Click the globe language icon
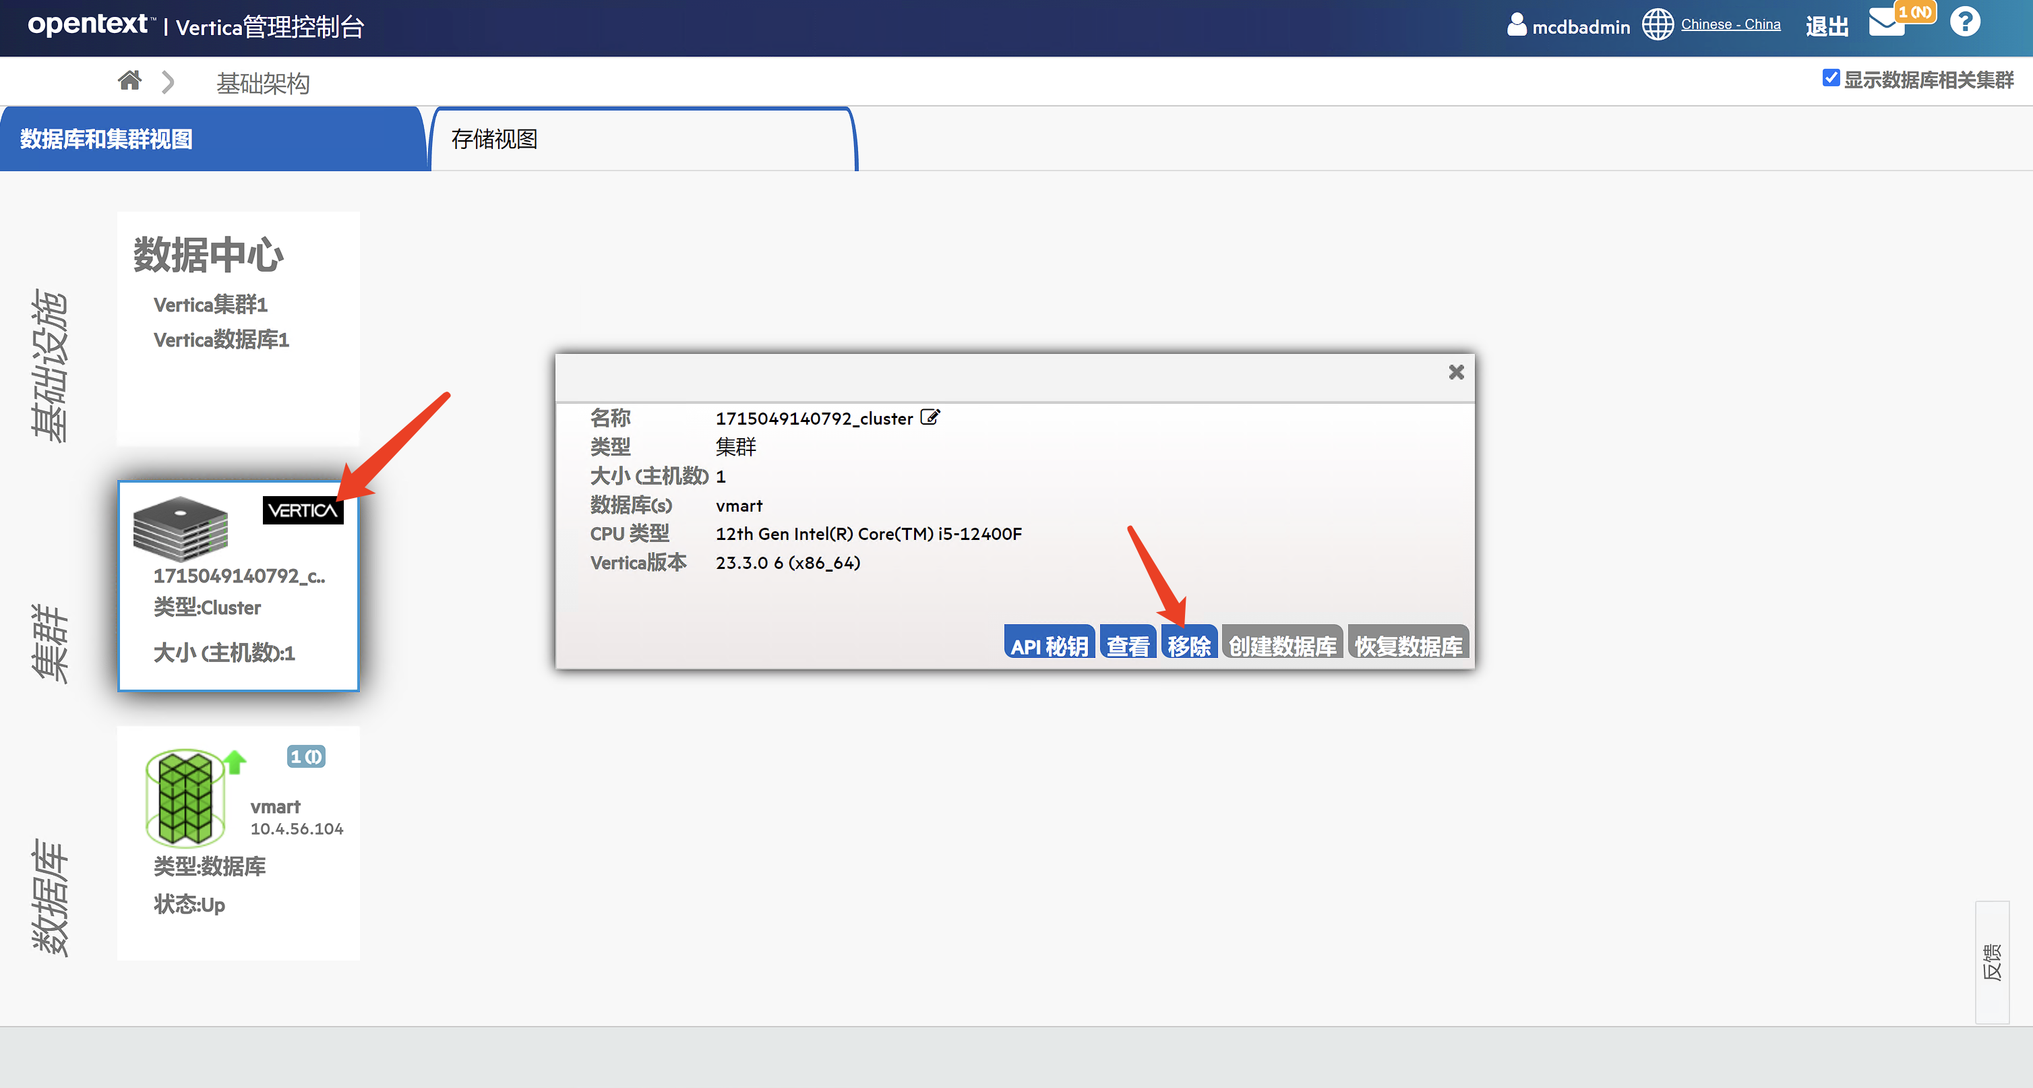2033x1088 pixels. click(x=1658, y=24)
